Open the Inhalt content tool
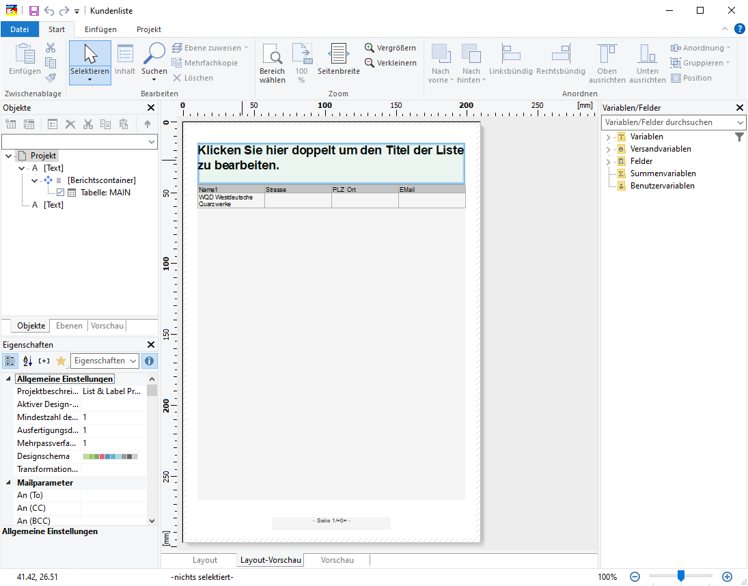 pos(125,59)
